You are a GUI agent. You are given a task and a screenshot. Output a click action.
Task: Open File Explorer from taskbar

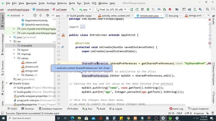coord(79,118)
